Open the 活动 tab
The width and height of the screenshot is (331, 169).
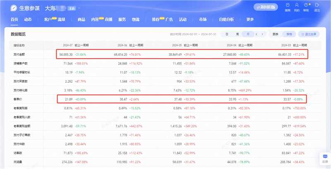[183, 19]
